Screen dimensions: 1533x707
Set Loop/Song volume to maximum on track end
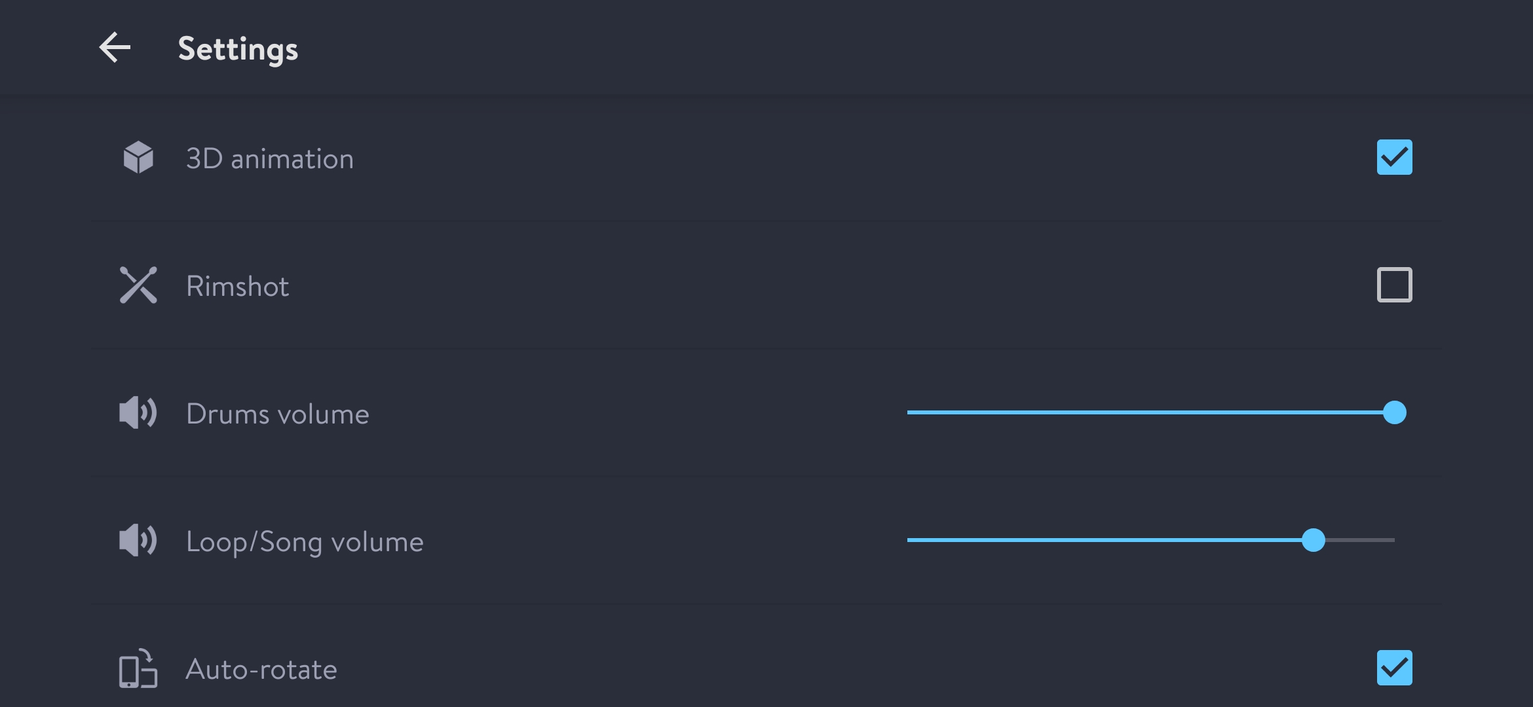click(x=1393, y=540)
